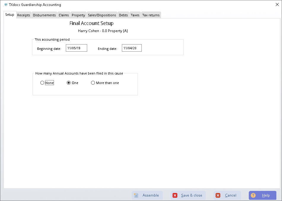Switch to the Taxes tab
This screenshot has width=282, height=201.
point(135,15)
